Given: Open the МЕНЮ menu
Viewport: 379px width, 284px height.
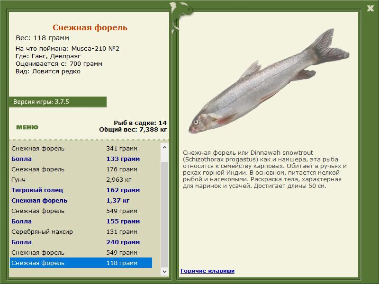Looking at the screenshot, I should tap(27, 127).
